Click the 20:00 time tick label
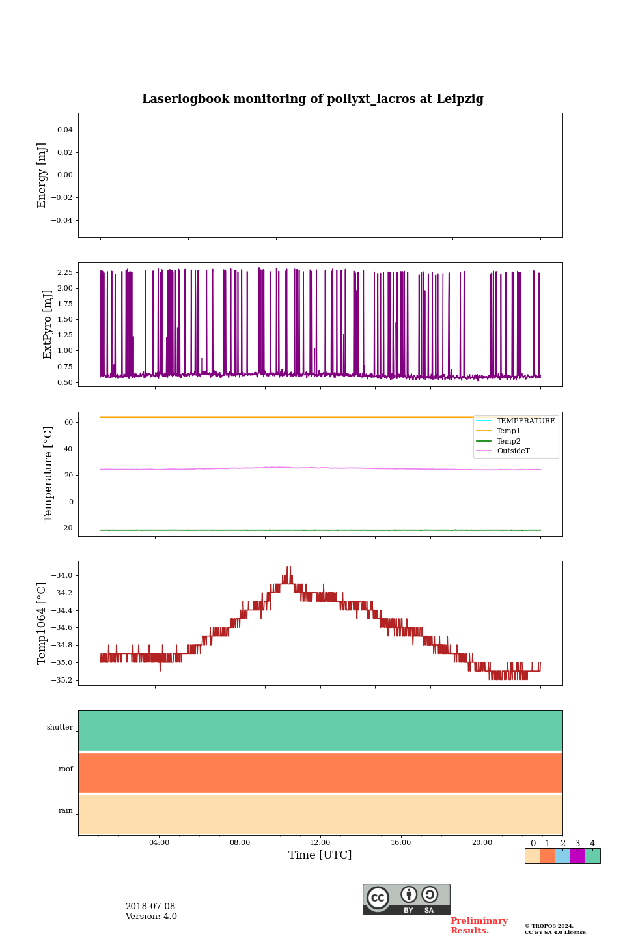The width and height of the screenshot is (625, 938). [482, 842]
